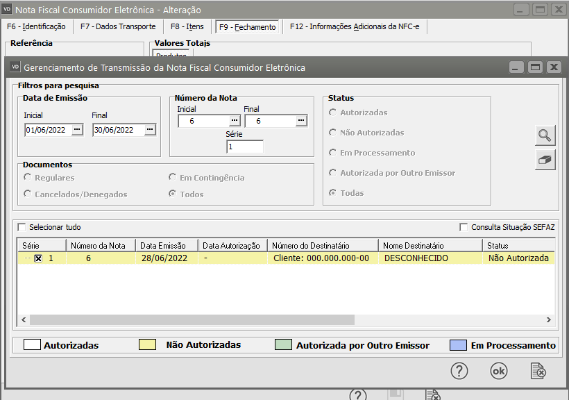Click the magnifying glass search icon
Screen dimensions: 569x400
545,135
